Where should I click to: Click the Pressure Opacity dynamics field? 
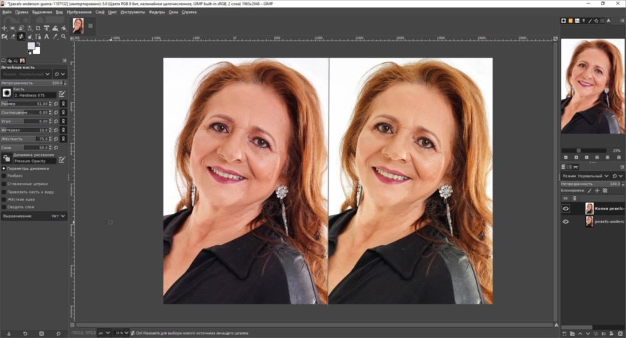pos(35,161)
